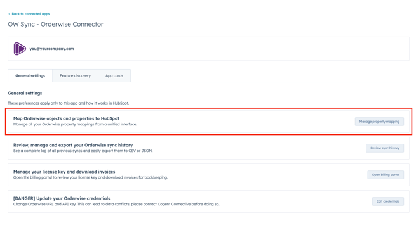Click Manage property mapping button
The image size is (416, 228).
(379, 122)
